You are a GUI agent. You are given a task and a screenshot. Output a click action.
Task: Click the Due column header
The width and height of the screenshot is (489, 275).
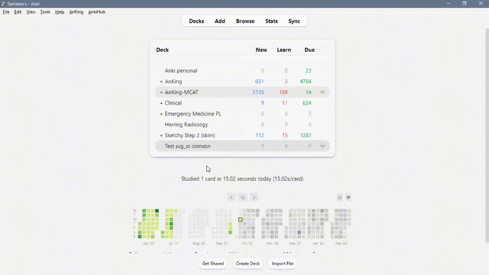(x=309, y=50)
